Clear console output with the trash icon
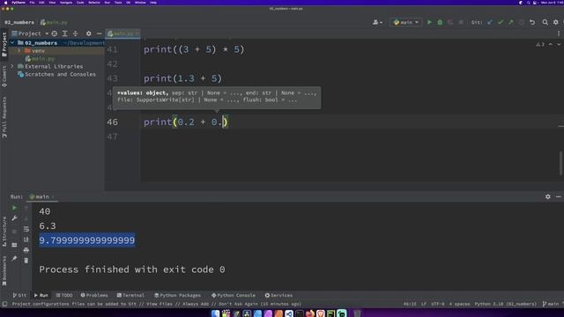 click(x=26, y=261)
